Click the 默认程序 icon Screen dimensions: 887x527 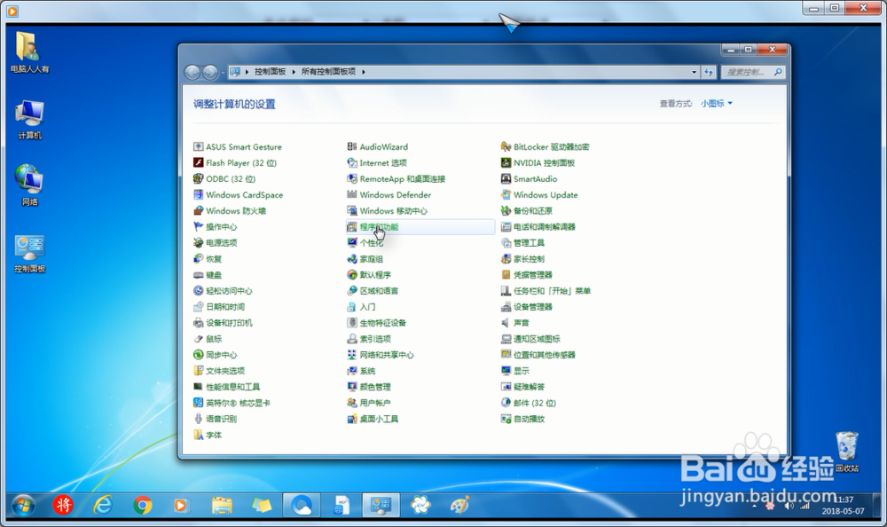click(352, 274)
